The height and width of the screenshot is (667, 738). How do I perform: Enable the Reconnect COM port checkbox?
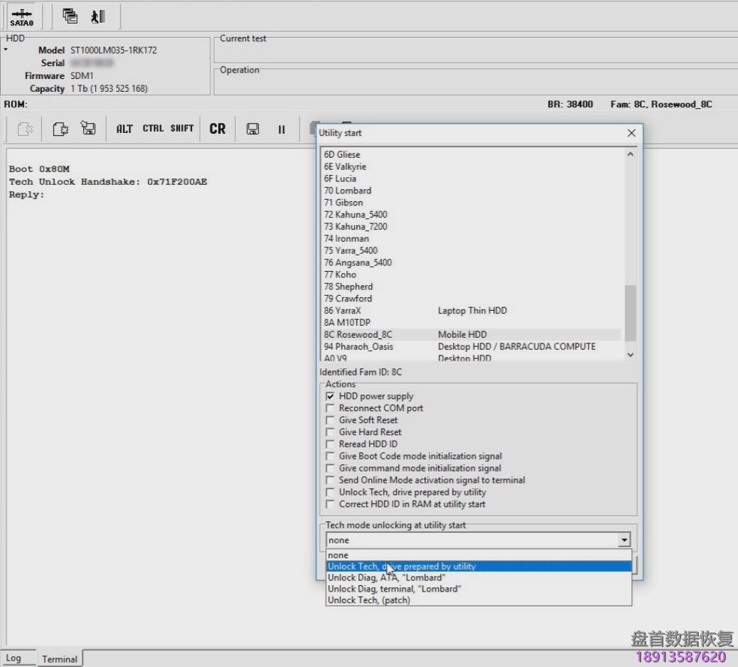pos(330,408)
